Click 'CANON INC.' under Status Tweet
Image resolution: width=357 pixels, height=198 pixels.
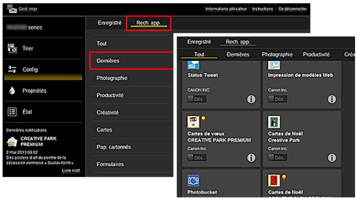click(199, 90)
